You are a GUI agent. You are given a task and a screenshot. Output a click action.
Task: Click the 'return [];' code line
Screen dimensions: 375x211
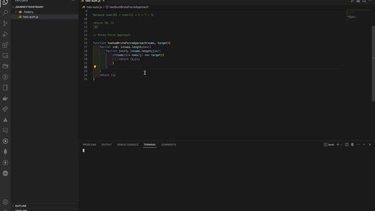(107, 75)
